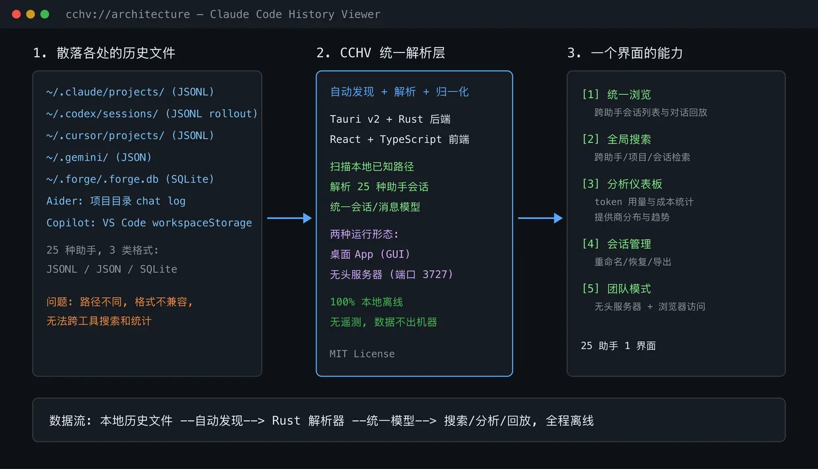
Task: Click the blue "自动发现 + 解析 + 归一化" line
Action: (x=399, y=92)
